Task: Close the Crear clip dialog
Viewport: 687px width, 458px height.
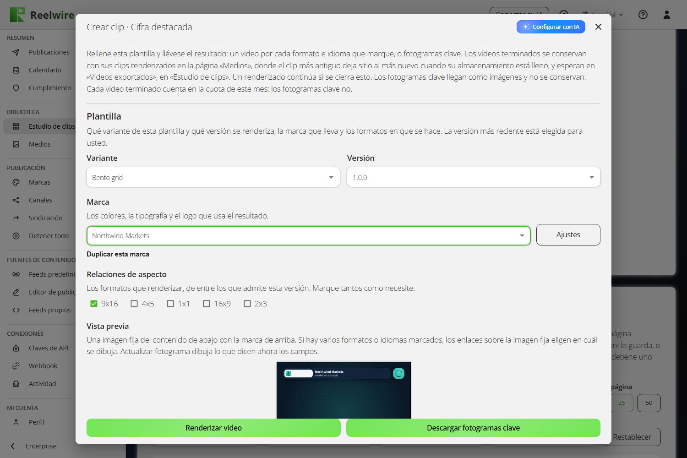Action: (598, 27)
